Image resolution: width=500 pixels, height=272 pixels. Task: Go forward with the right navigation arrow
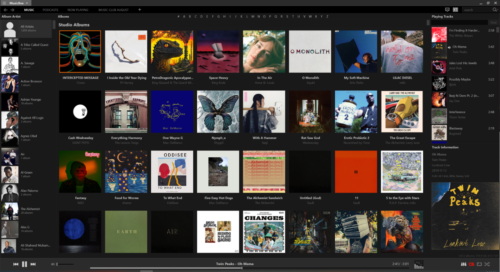click(x=13, y=10)
